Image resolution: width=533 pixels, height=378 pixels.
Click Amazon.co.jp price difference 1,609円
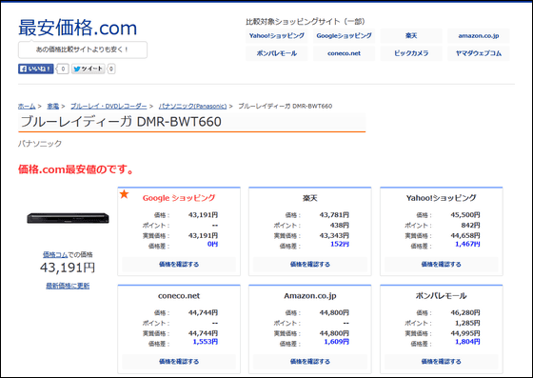337,342
